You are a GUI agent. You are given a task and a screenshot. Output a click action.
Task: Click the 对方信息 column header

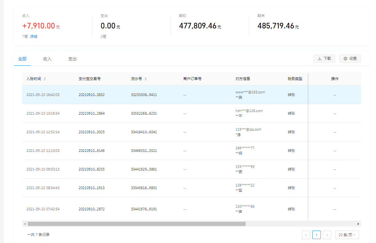click(243, 79)
